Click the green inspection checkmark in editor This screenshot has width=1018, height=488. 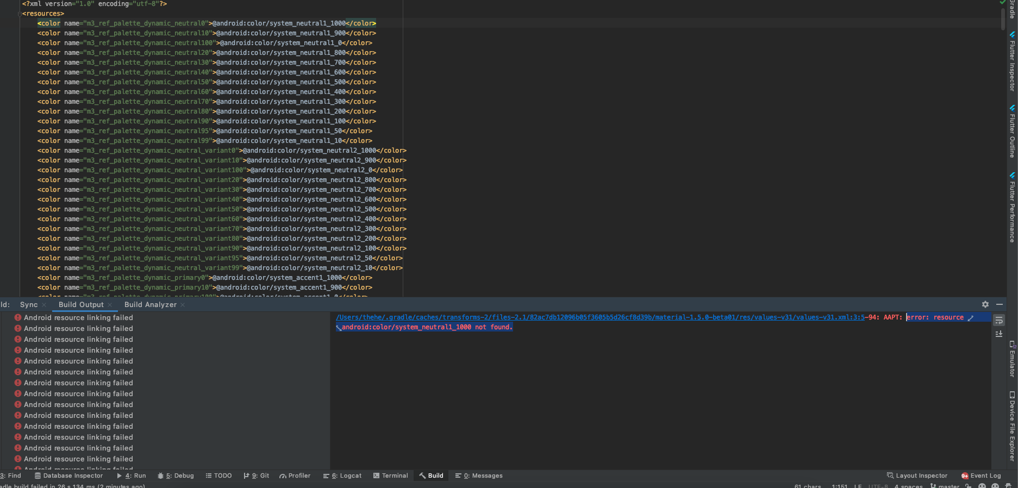[1003, 3]
